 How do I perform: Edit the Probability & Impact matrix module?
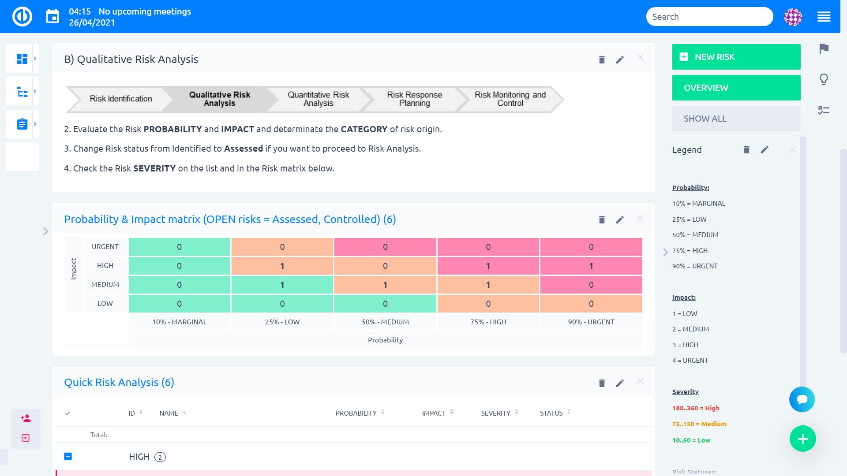620,219
